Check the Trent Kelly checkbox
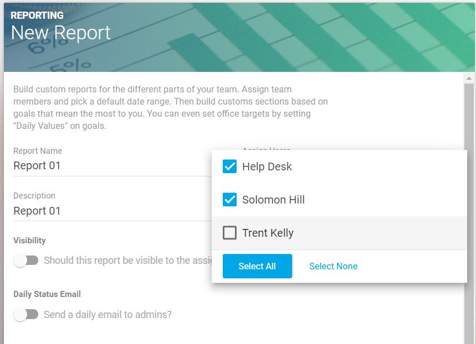This screenshot has height=344, width=476. click(229, 233)
